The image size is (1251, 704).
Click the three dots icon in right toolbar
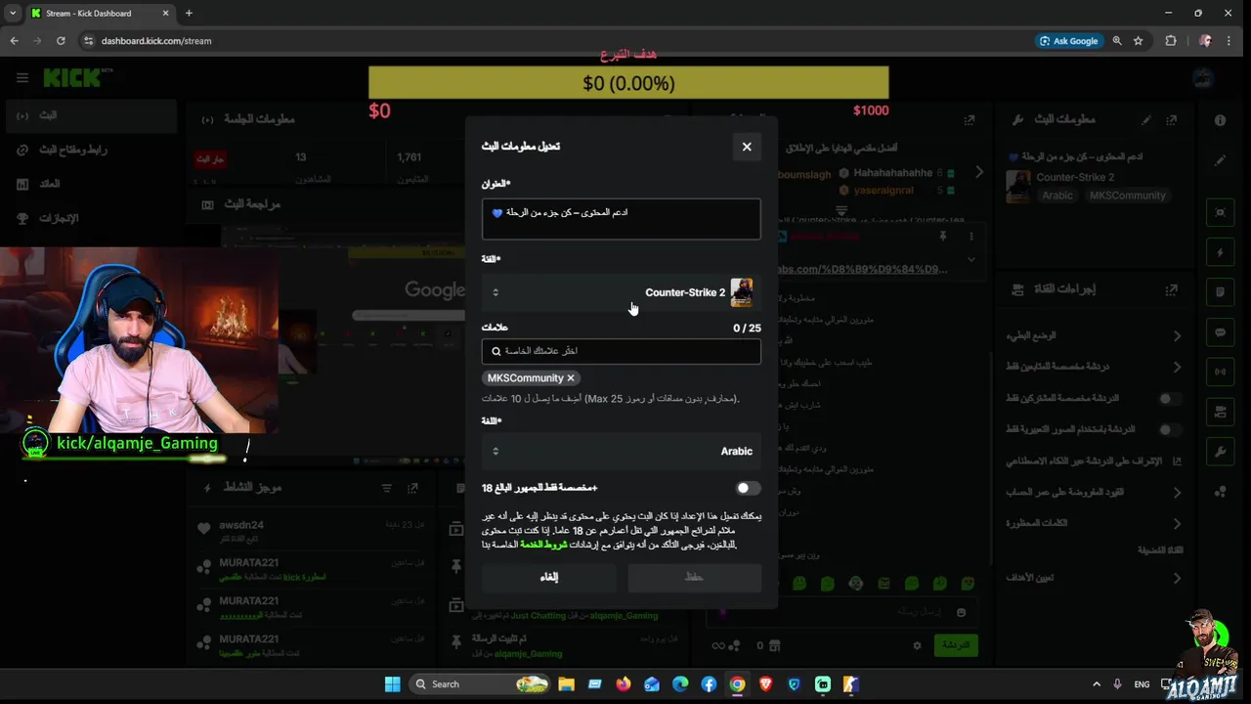(1220, 493)
